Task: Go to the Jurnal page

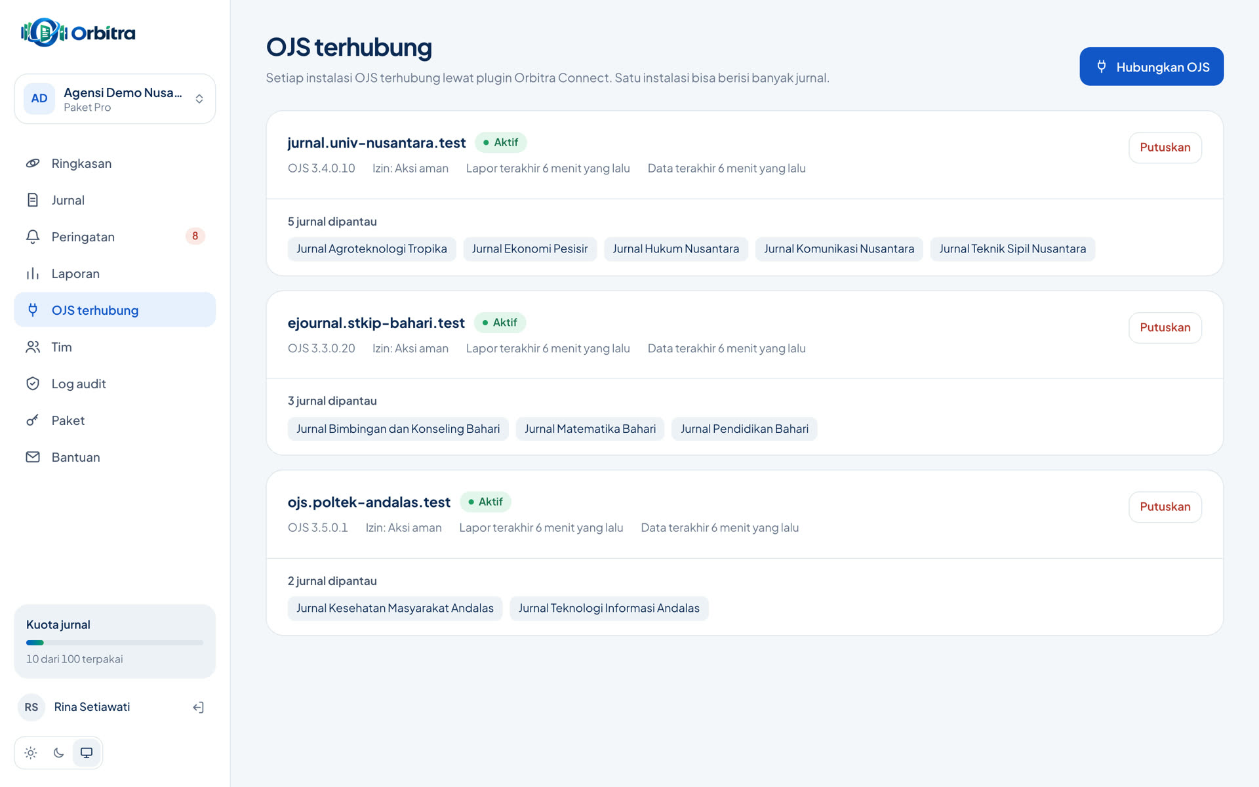Action: point(115,200)
